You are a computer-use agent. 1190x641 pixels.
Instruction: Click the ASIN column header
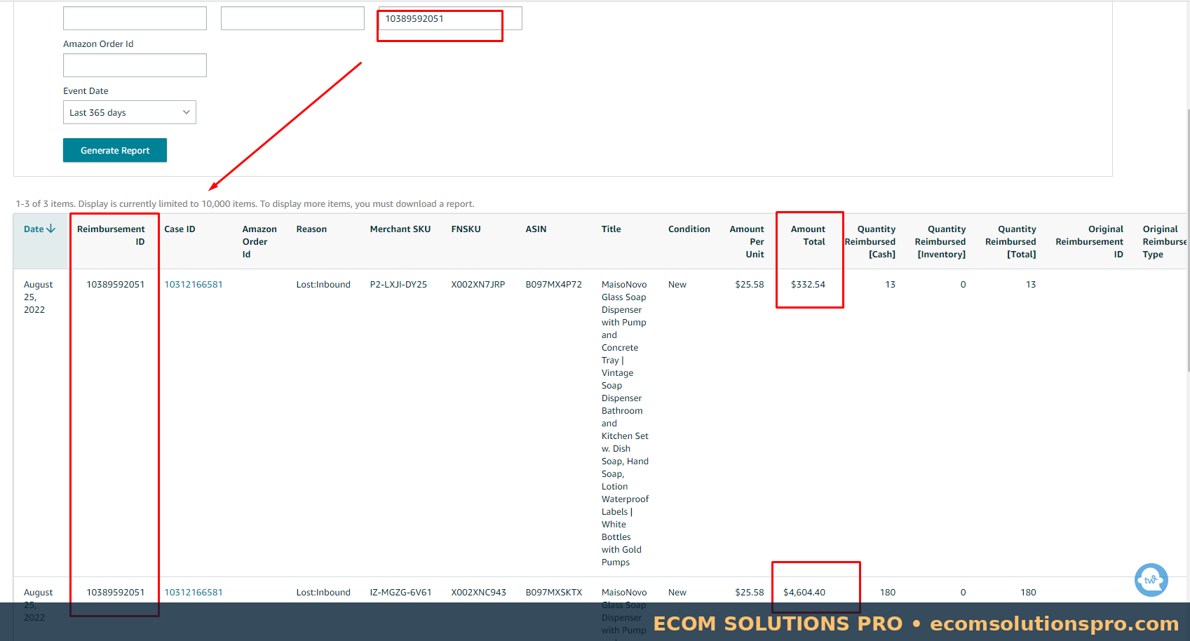[x=536, y=229]
